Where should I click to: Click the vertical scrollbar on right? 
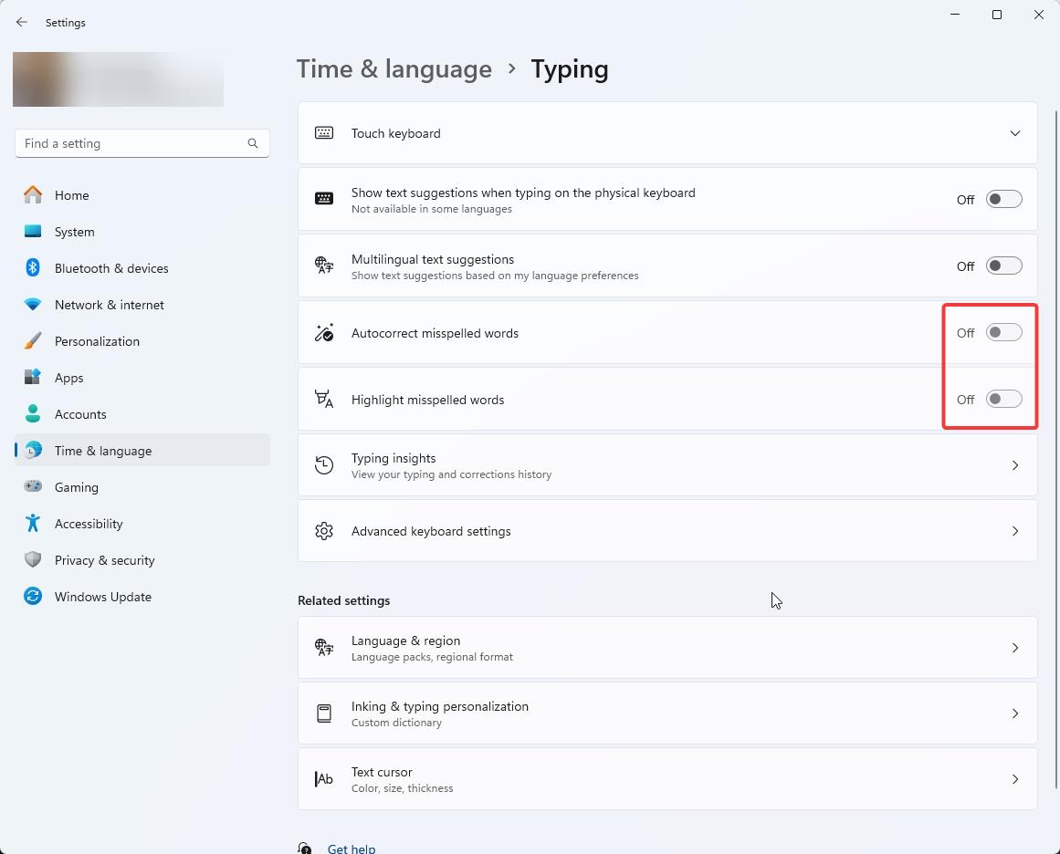1056,449
